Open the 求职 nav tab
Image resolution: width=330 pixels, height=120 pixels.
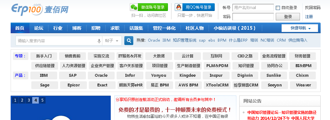click(x=115, y=28)
